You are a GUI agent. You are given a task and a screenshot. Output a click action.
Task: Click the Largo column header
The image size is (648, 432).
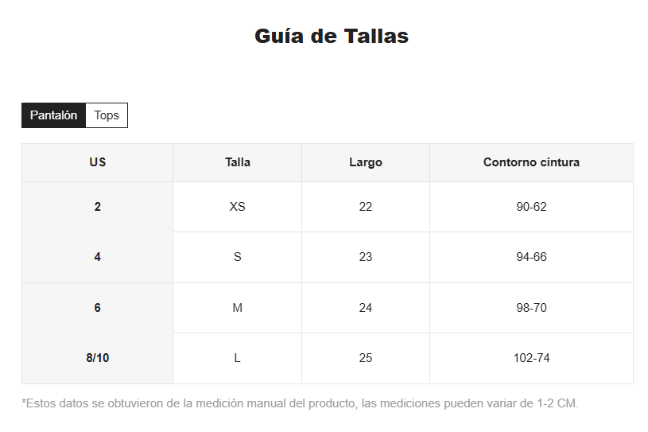click(366, 162)
